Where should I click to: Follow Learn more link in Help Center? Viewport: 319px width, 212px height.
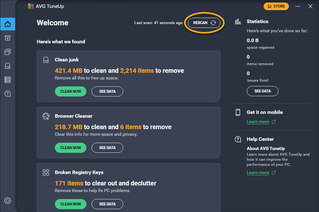click(258, 173)
